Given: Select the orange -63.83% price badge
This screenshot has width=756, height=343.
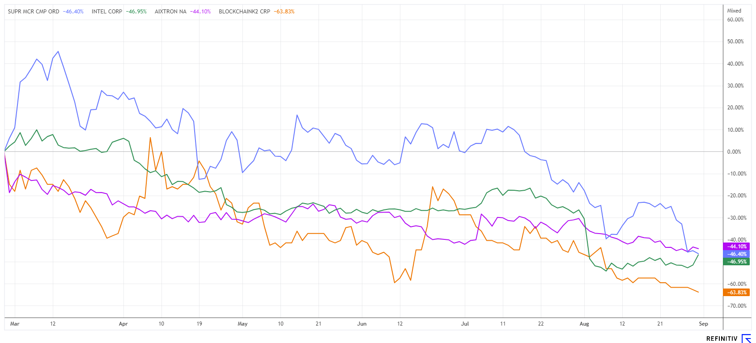Looking at the screenshot, I should point(737,293).
